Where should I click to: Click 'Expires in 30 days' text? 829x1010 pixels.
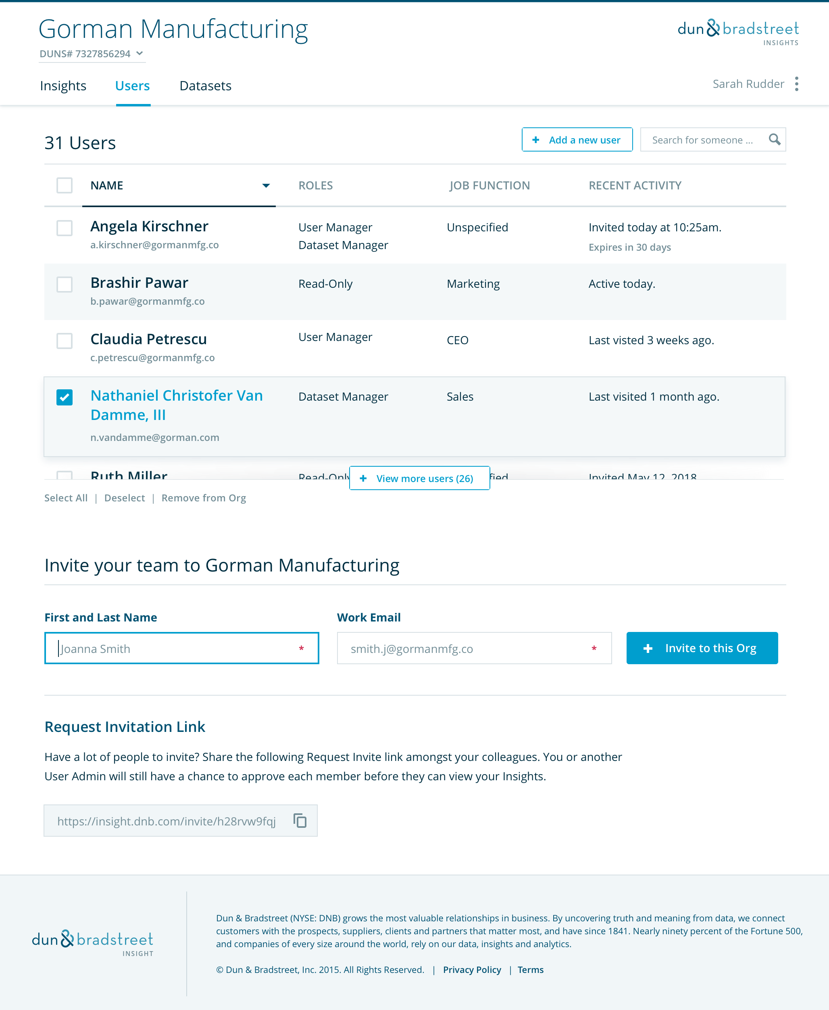(629, 247)
